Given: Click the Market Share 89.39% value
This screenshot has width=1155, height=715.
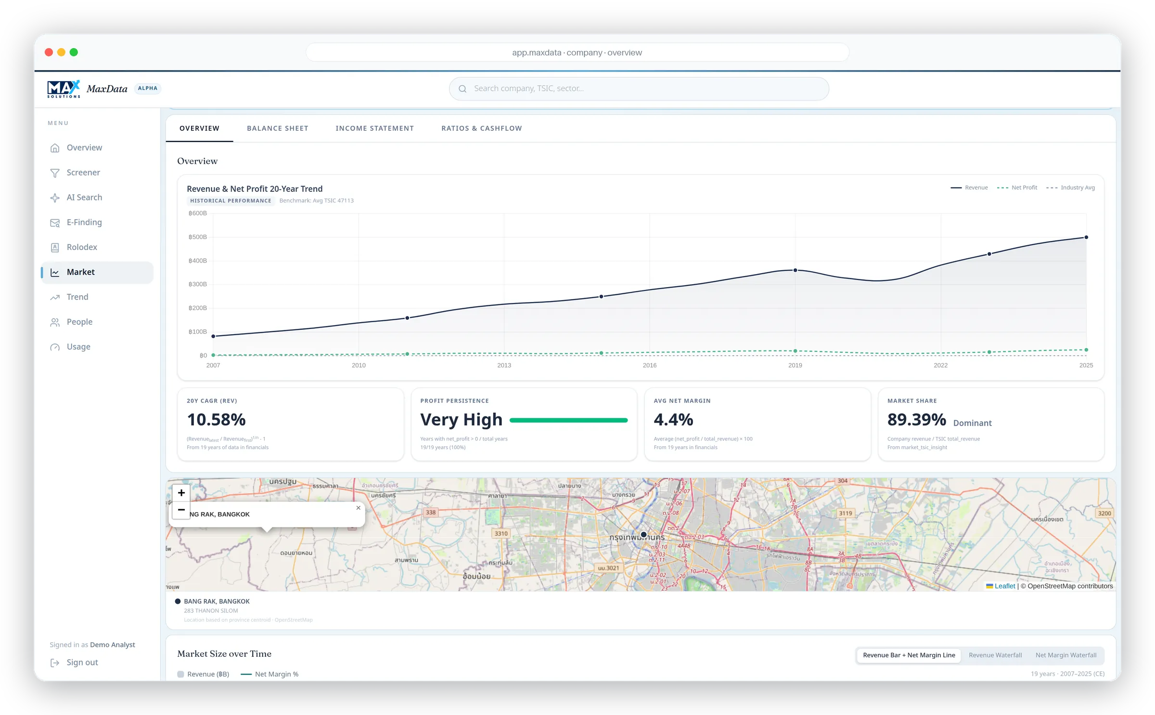Looking at the screenshot, I should click(916, 420).
